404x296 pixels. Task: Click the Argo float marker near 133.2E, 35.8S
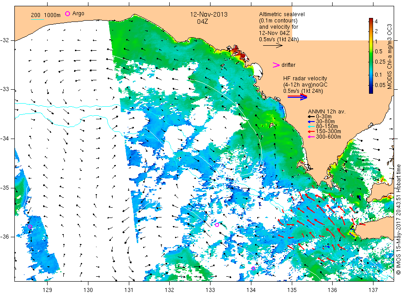click(217, 225)
